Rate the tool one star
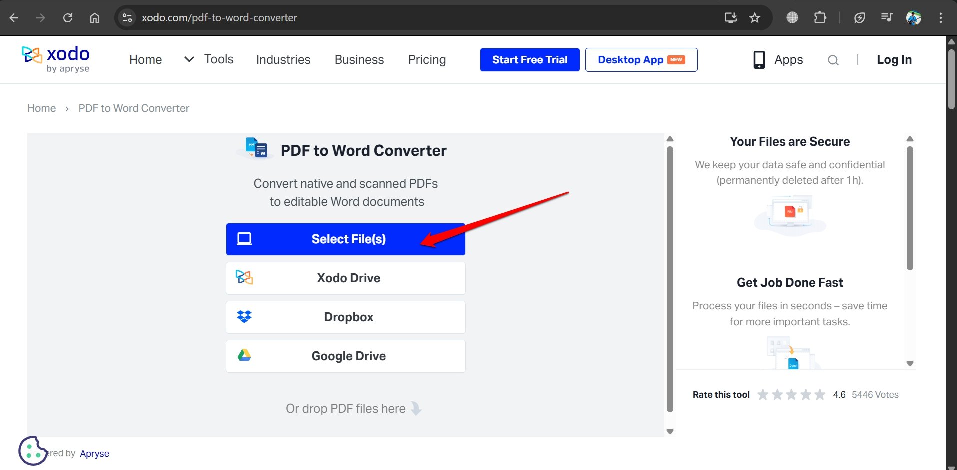This screenshot has height=470, width=957. [763, 395]
